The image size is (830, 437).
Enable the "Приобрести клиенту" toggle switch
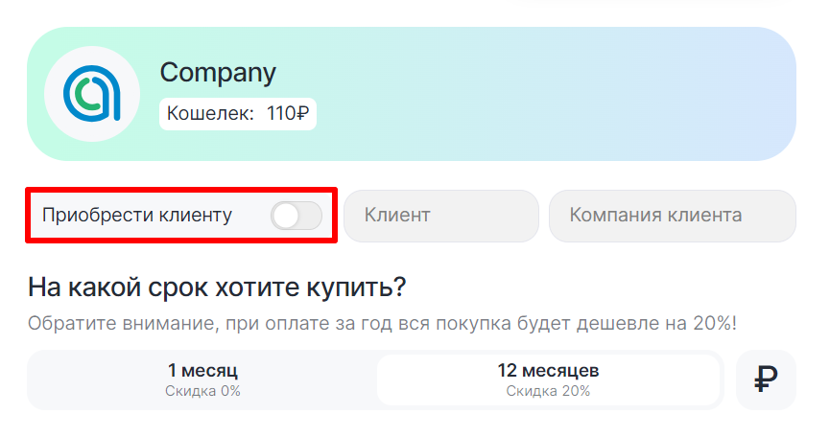tap(296, 216)
